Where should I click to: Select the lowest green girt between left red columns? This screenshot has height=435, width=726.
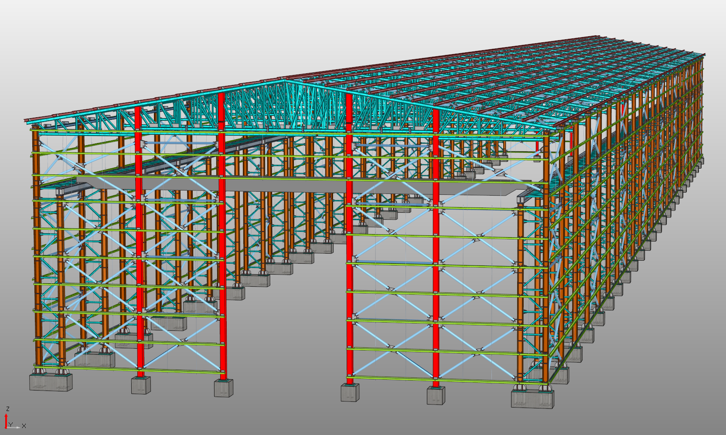pyautogui.click(x=181, y=370)
